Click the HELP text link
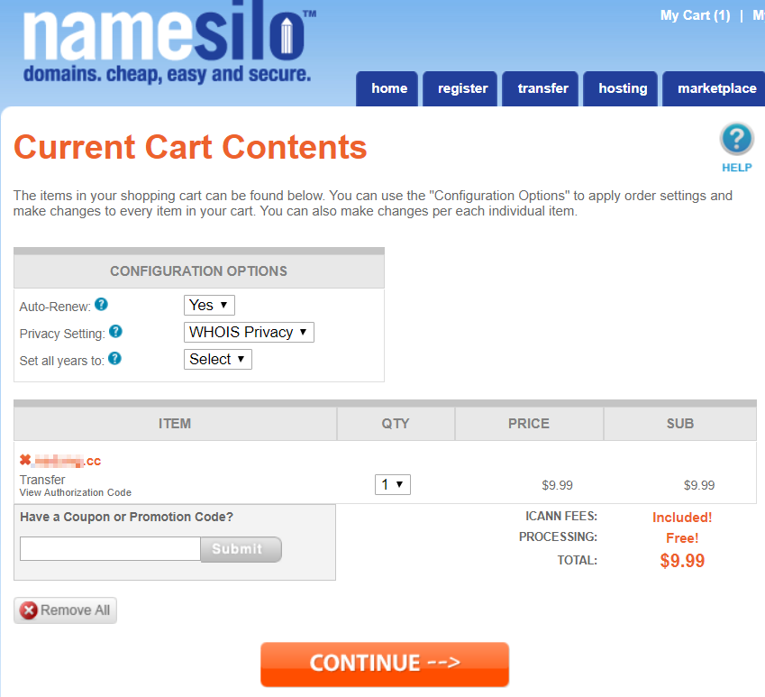 coord(737,168)
